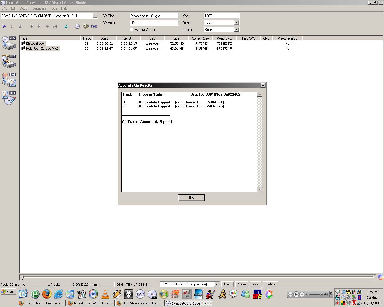Sort by the Gap column header
This screenshot has width=384, height=307.
152,38
